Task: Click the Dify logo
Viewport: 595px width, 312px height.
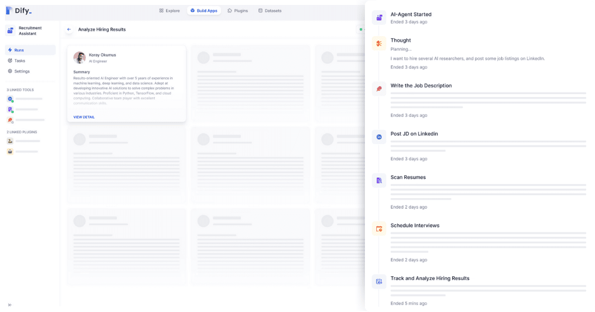Action: point(18,10)
